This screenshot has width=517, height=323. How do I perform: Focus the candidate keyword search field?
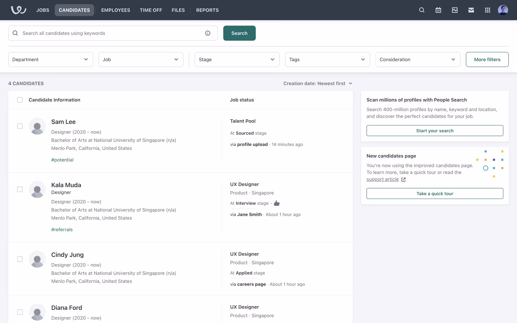(x=110, y=33)
